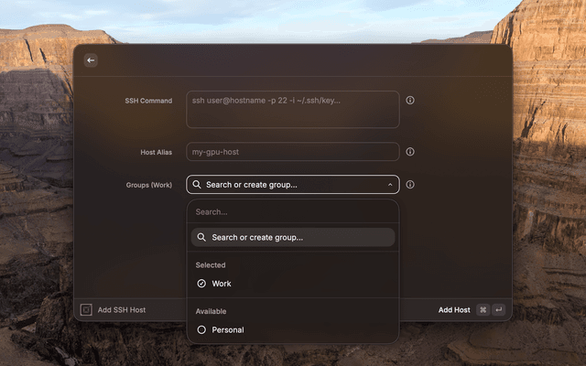Viewport: 586px width, 366px height.
Task: Click the Groups (Work) combo box
Action: pyautogui.click(x=292, y=185)
